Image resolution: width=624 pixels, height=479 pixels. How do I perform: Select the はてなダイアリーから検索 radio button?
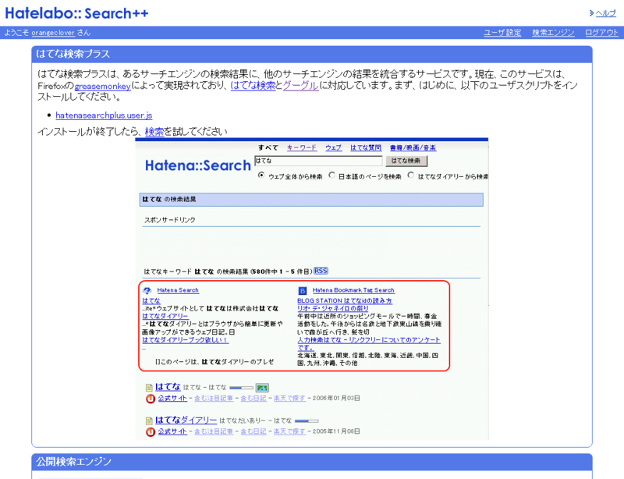tap(410, 175)
